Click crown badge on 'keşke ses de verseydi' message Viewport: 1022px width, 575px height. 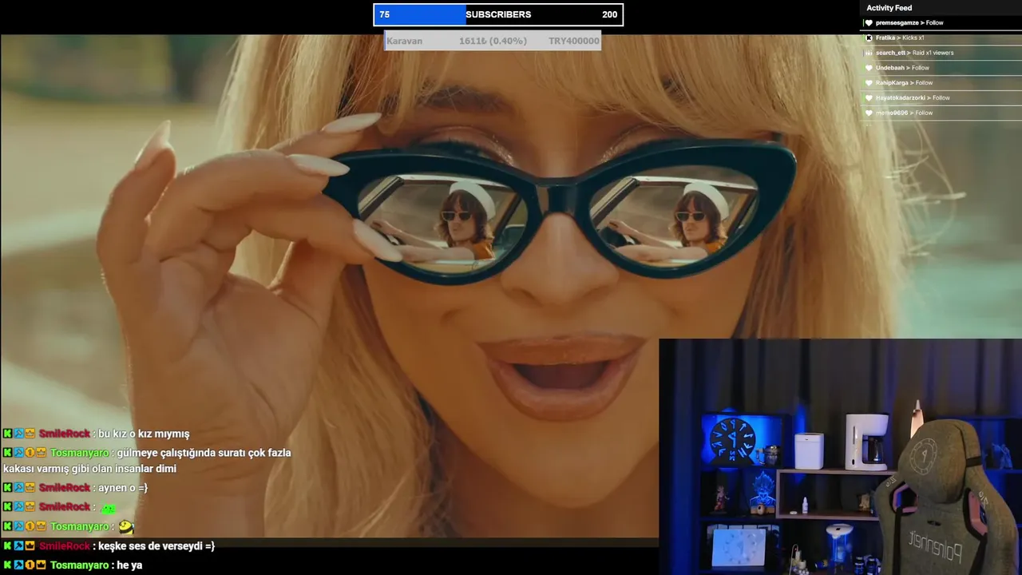click(30, 545)
